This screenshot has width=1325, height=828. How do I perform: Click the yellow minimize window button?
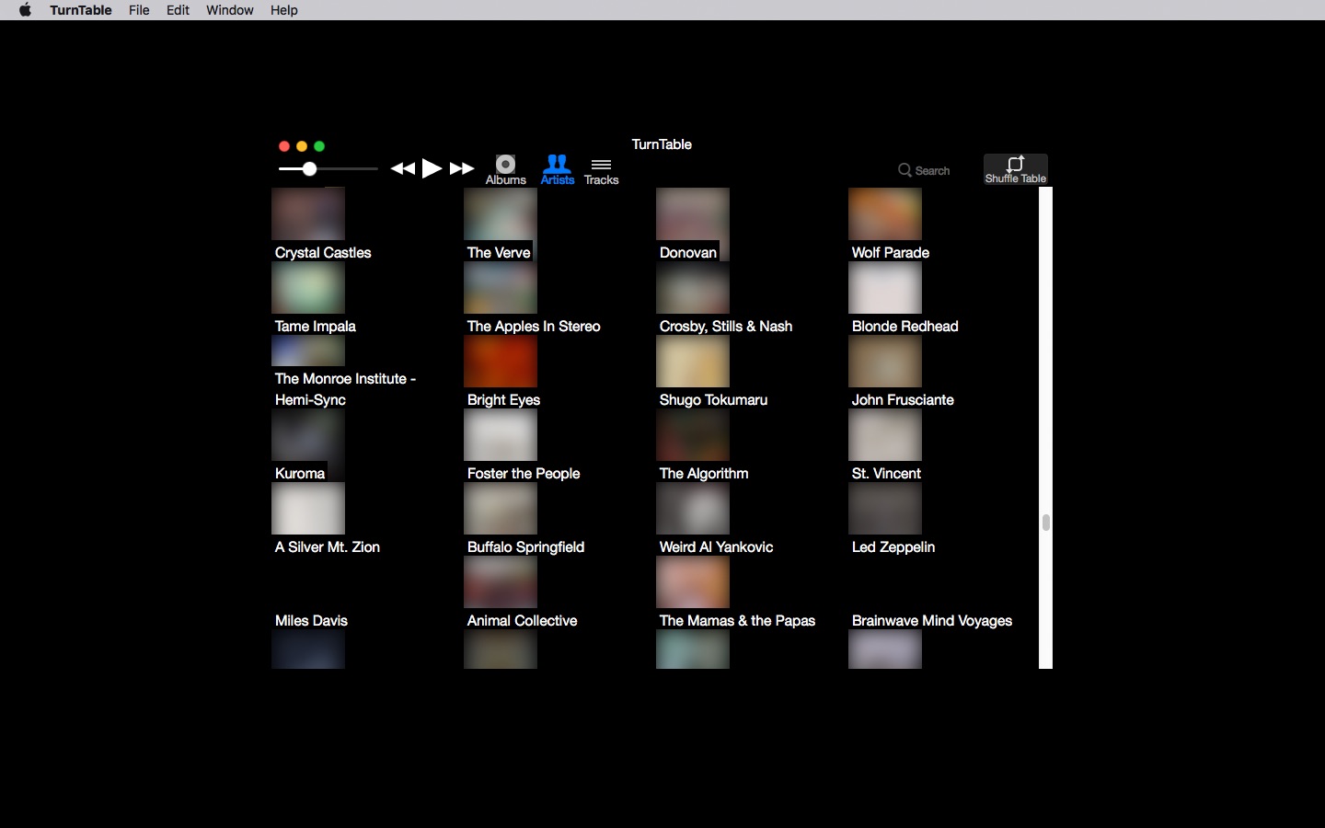[x=302, y=146]
